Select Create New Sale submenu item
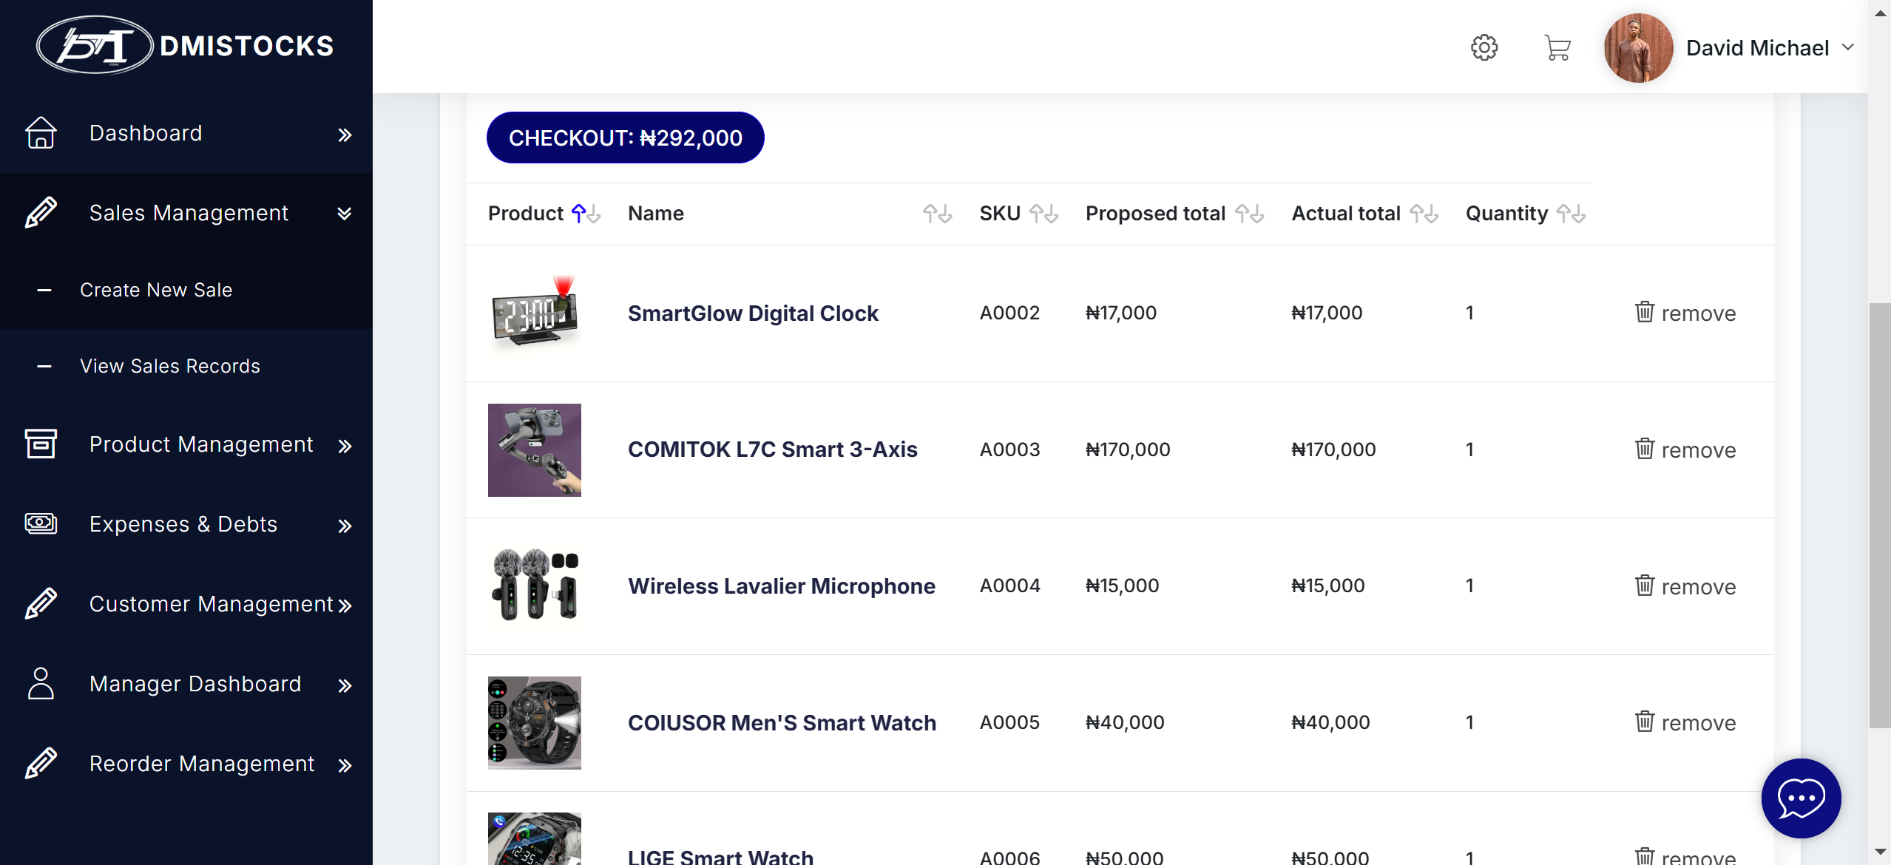This screenshot has width=1891, height=865. point(156,290)
